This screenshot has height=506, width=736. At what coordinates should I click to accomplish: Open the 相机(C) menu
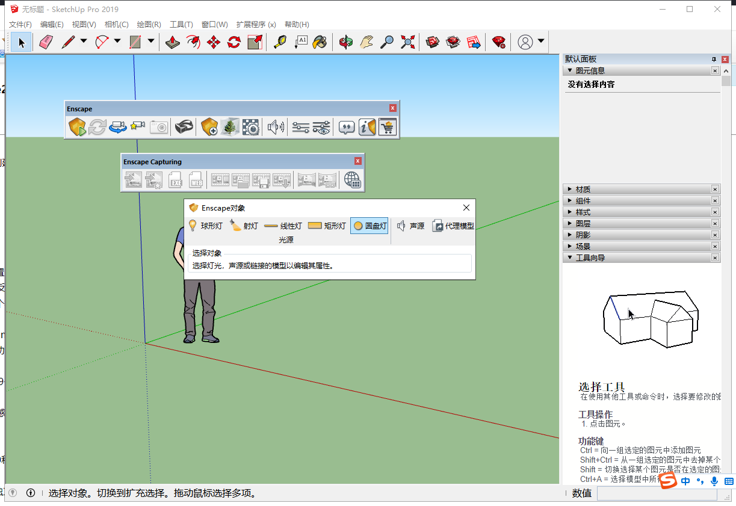click(116, 25)
